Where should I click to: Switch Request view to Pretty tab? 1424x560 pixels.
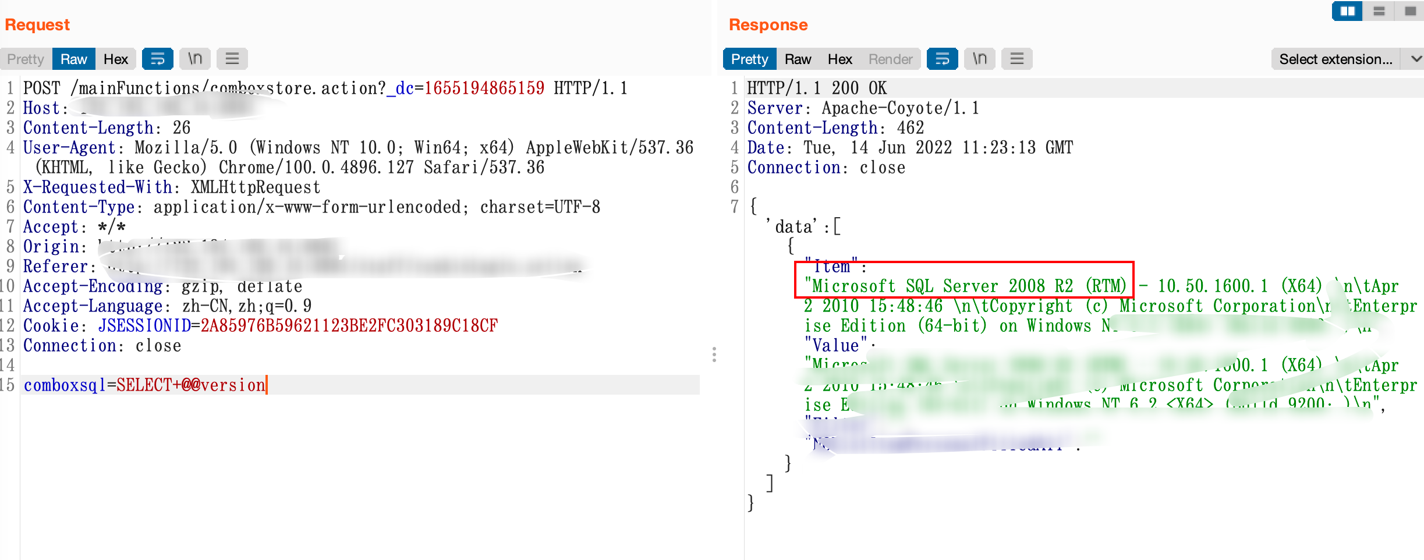click(x=26, y=59)
